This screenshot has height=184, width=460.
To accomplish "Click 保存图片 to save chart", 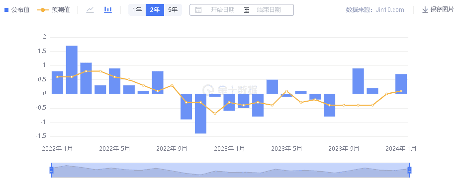I will (x=438, y=10).
